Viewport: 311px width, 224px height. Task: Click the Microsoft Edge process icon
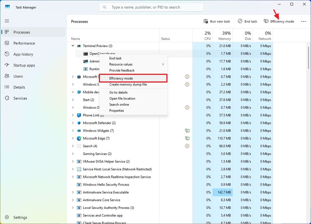tap(79, 138)
